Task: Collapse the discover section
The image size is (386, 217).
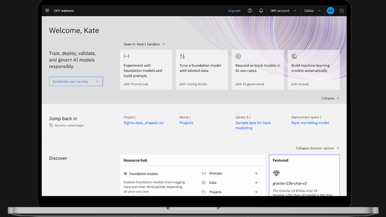Action: tap(318, 148)
